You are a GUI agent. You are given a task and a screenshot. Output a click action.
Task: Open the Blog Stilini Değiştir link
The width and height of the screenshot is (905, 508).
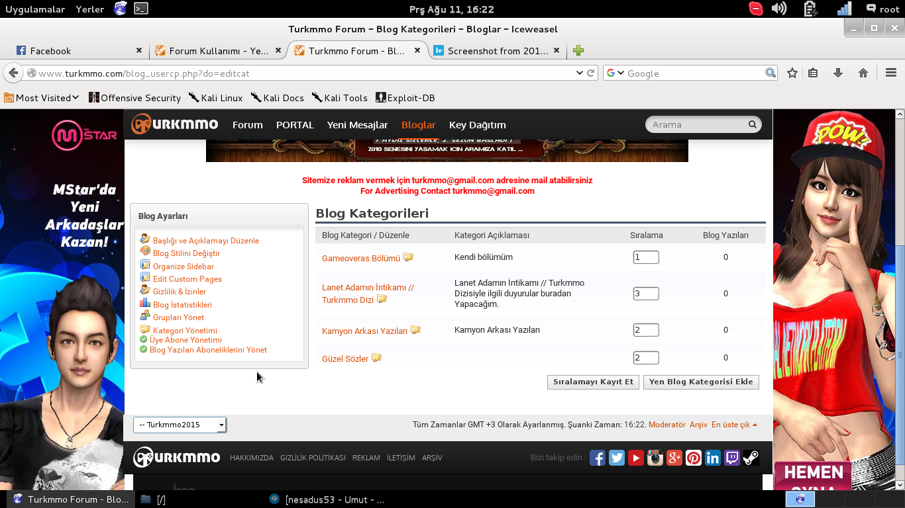pos(186,253)
